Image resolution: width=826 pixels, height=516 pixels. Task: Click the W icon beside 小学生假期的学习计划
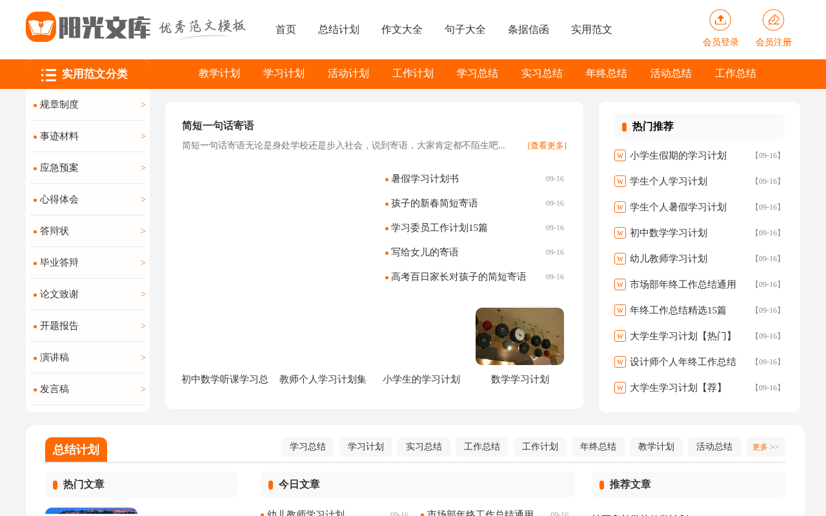pyautogui.click(x=620, y=155)
